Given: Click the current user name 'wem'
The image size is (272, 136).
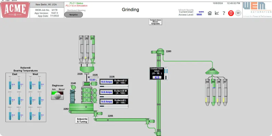Looking at the screenshot, I should pyautogui.click(x=201, y=12).
